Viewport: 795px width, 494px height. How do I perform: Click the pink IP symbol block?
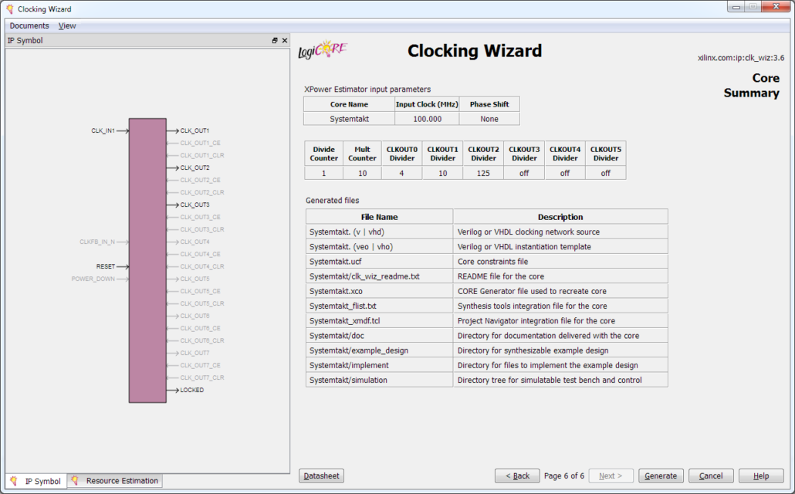point(147,261)
